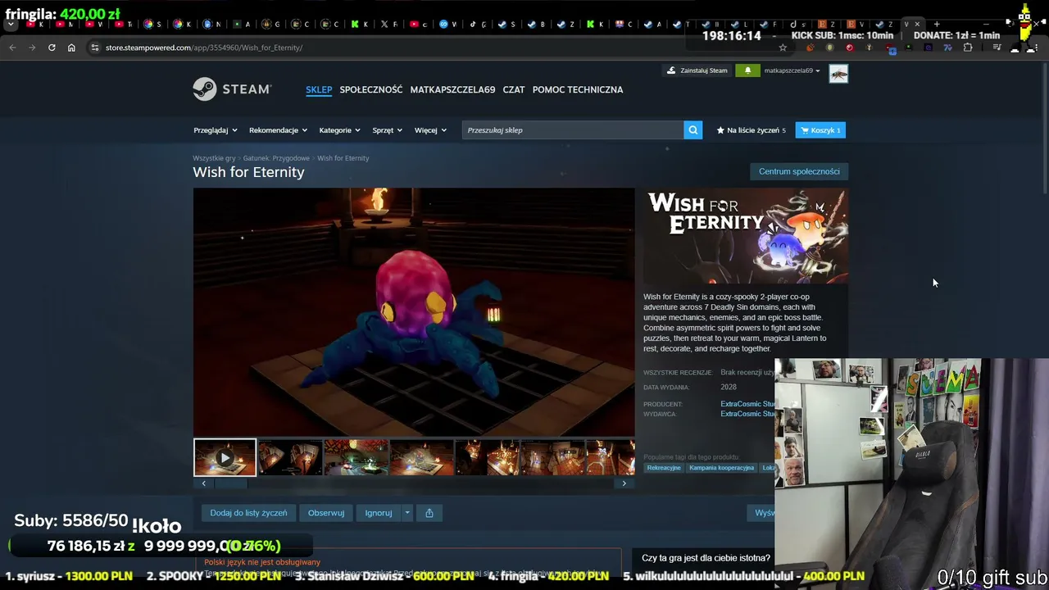Screen dimensions: 1049x590
Task: Click the Wish for Eternity header image
Action: tap(746, 236)
